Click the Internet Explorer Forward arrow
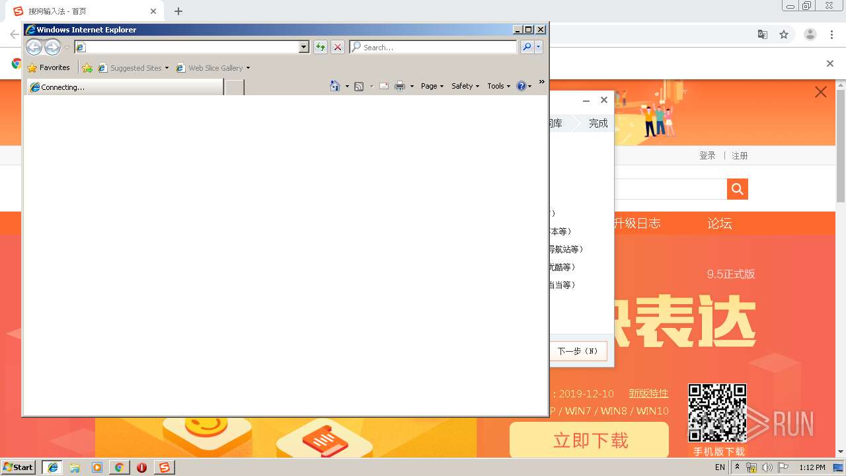 pos(52,47)
